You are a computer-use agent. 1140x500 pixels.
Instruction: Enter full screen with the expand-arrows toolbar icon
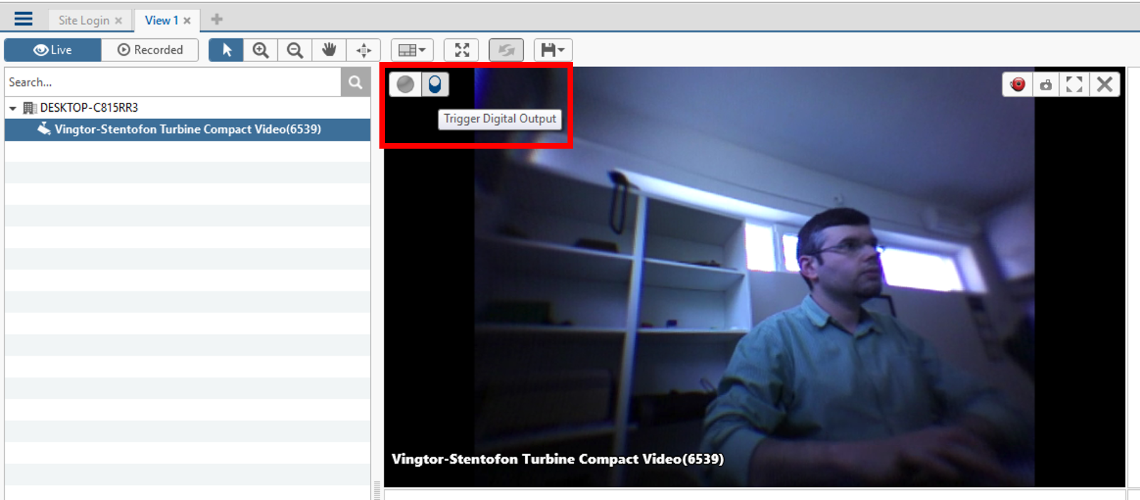coord(462,50)
